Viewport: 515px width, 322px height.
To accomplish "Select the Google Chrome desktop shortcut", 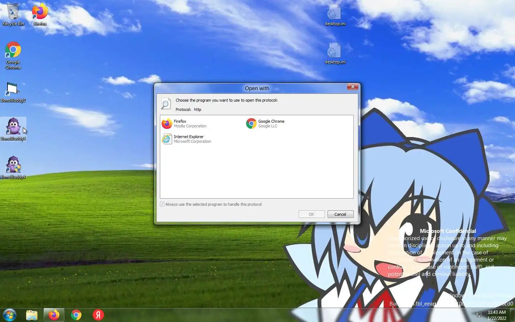I will pos(13,55).
